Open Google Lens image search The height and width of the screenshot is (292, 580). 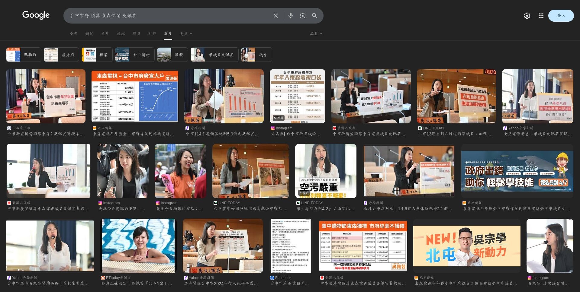302,16
